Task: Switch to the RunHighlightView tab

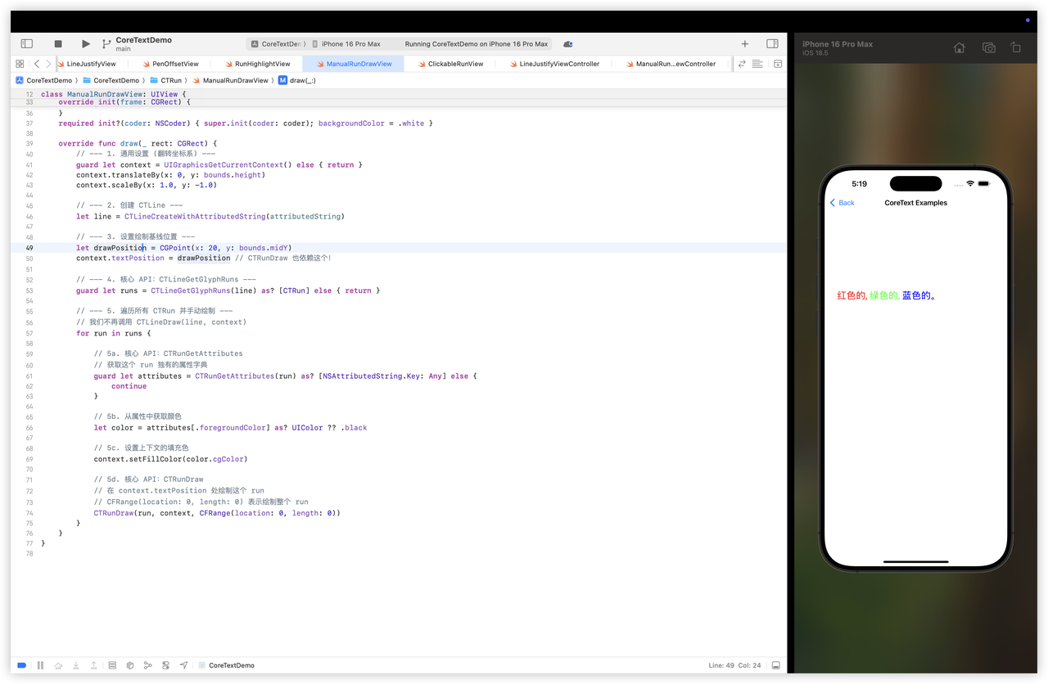Action: [257, 64]
